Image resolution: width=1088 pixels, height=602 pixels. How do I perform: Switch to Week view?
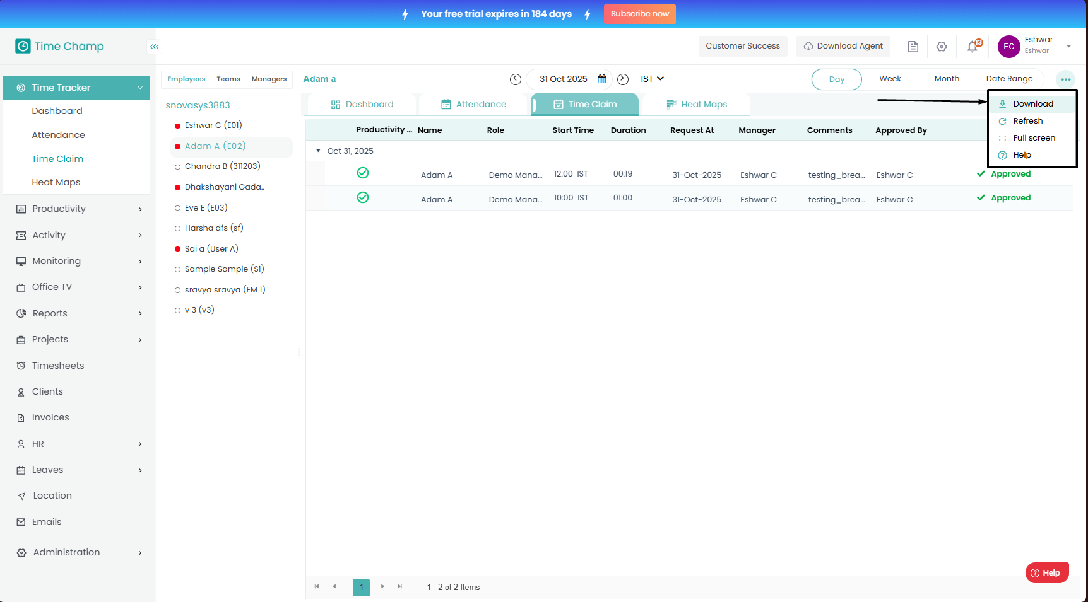(x=890, y=79)
